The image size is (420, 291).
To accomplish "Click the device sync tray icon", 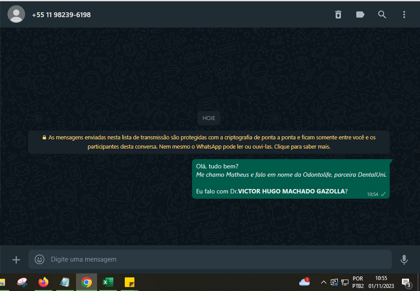I will tap(334, 282).
